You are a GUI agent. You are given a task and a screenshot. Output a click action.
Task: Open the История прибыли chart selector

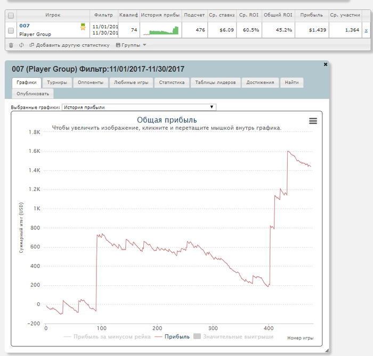[x=139, y=107]
